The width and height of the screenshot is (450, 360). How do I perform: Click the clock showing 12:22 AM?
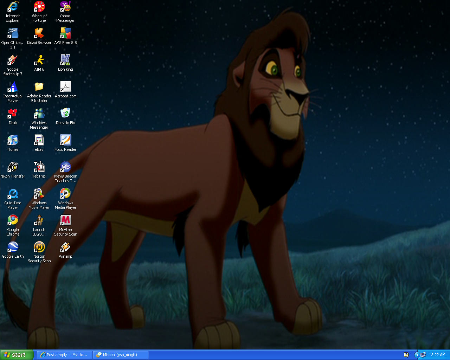click(x=437, y=355)
